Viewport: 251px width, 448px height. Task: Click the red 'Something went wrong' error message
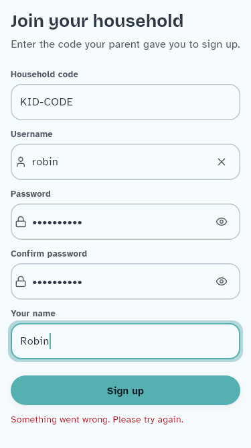tap(97, 420)
